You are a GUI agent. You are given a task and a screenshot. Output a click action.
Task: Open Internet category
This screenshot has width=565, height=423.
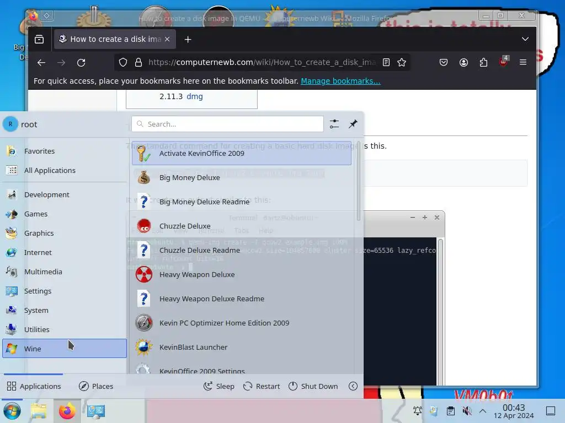point(65,252)
